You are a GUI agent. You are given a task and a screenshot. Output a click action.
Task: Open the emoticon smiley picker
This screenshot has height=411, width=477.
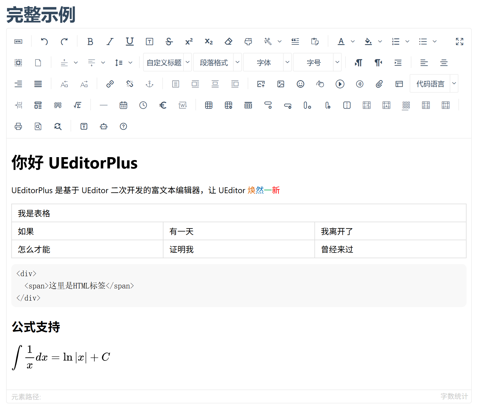[300, 84]
